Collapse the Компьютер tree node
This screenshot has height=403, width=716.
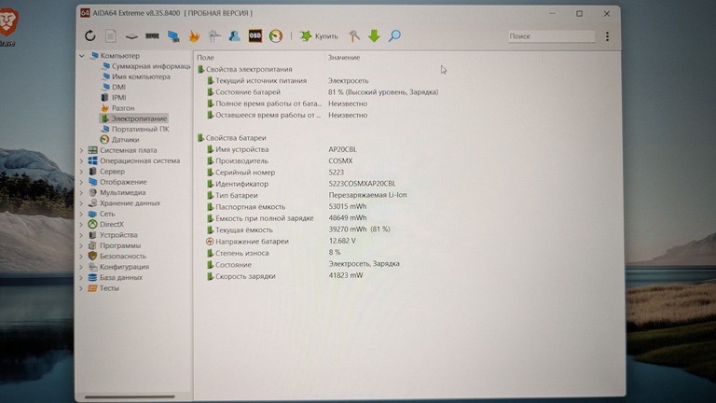(82, 56)
